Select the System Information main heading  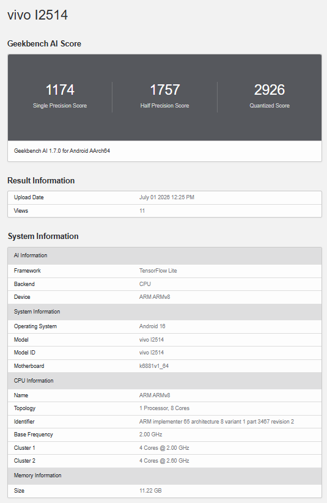(x=43, y=236)
